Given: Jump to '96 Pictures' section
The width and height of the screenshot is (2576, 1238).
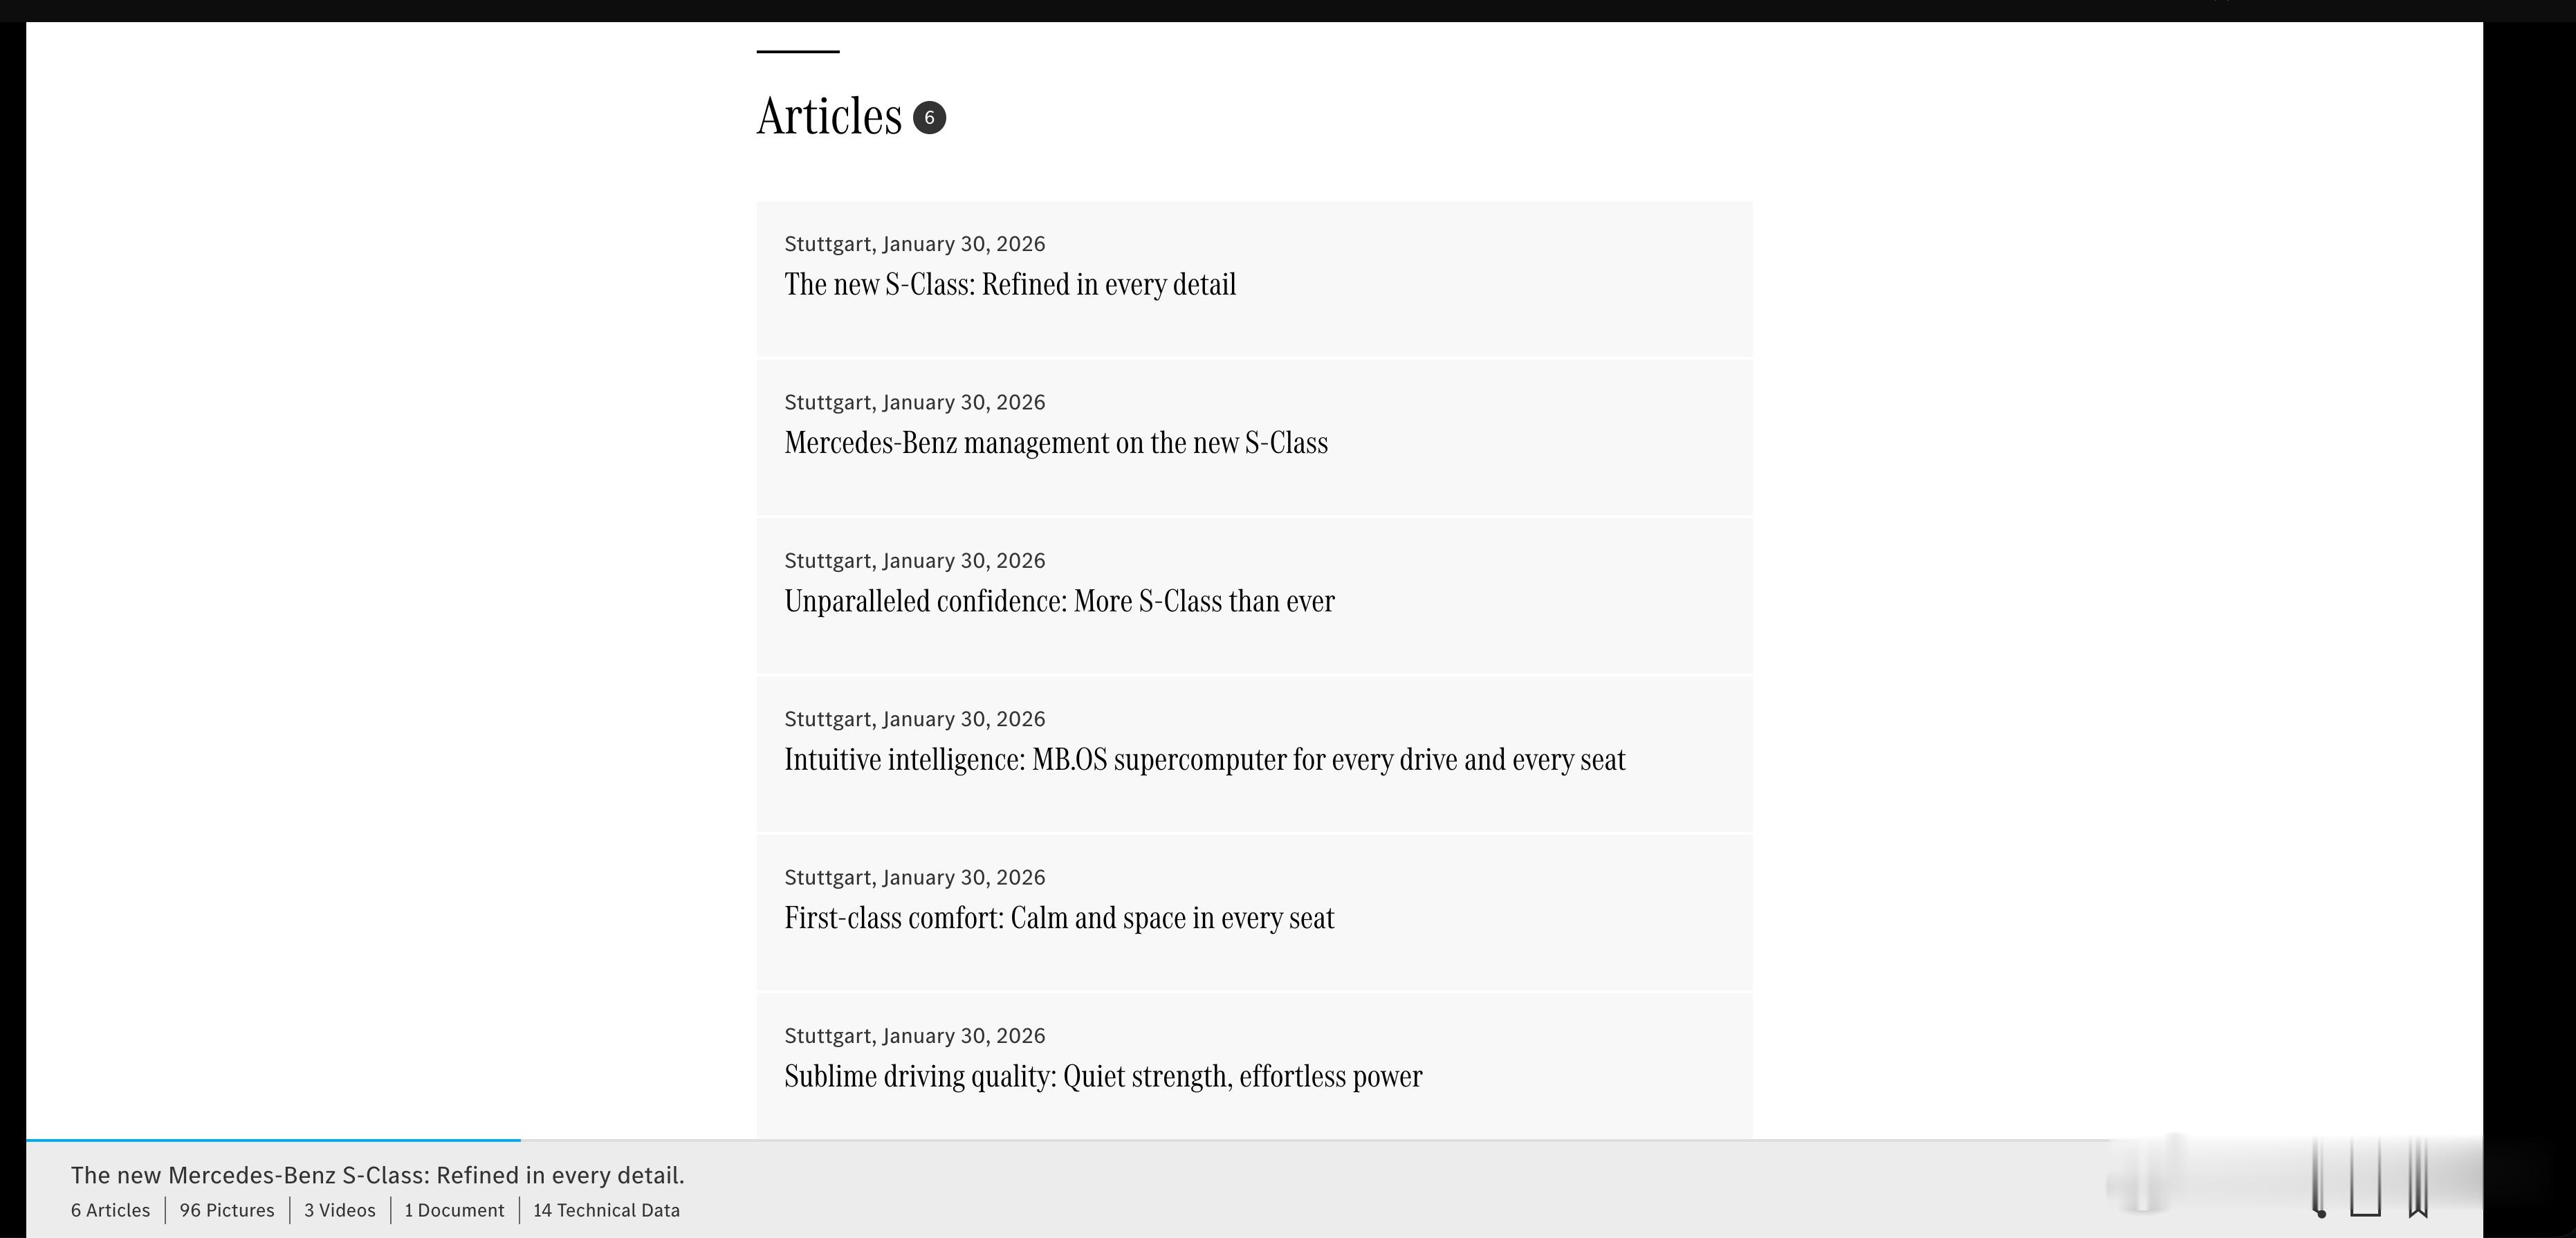Looking at the screenshot, I should click(x=227, y=1210).
